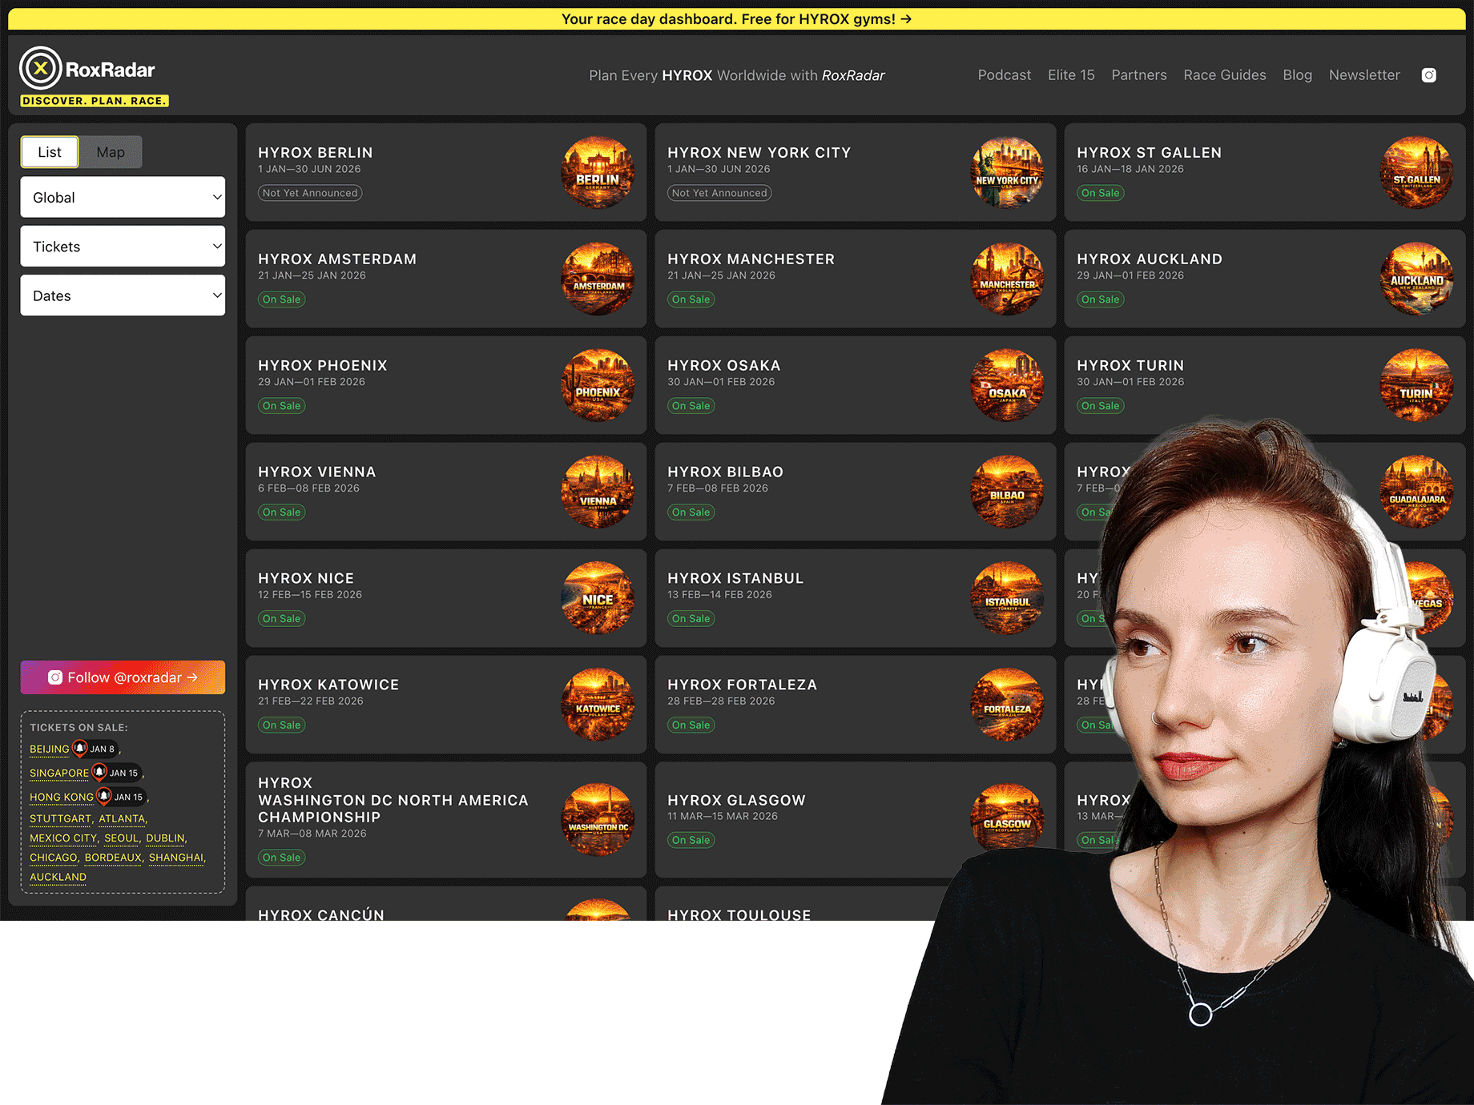Screen dimensions: 1474x1105
Task: Open the Hong Kong tickets link
Action: 62,798
